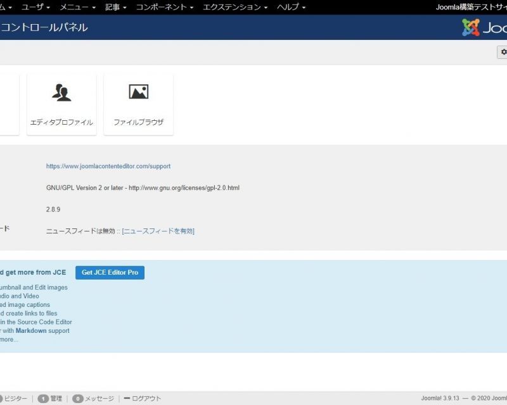This screenshot has width=507, height=405.
Task: Open the Editor Profiles (エディタプロファイル) users icon
Action: 61,92
